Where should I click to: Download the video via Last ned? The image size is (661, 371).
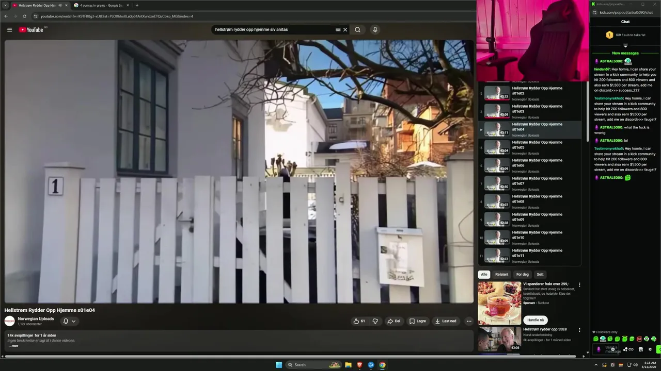[x=446, y=321]
